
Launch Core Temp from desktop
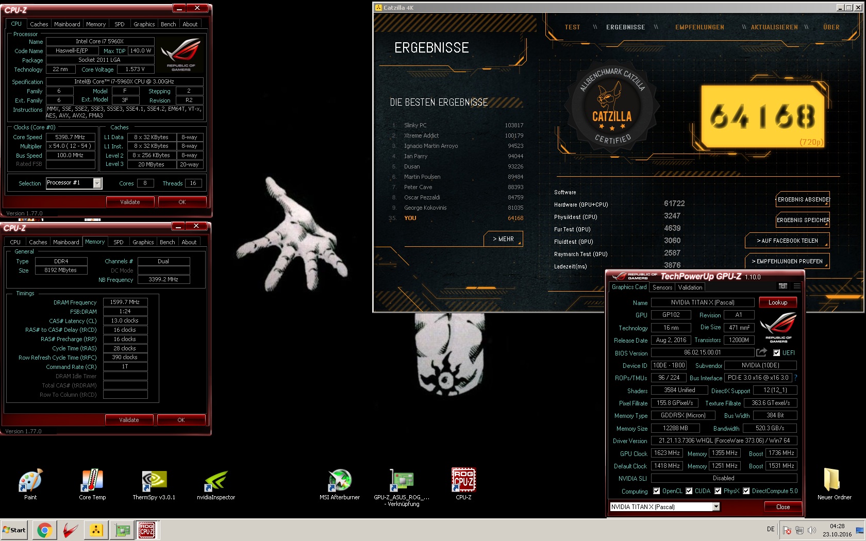(92, 483)
